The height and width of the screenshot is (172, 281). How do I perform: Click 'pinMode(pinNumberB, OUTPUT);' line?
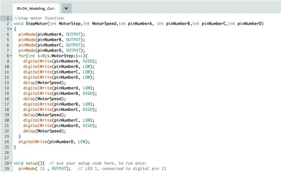52,40
